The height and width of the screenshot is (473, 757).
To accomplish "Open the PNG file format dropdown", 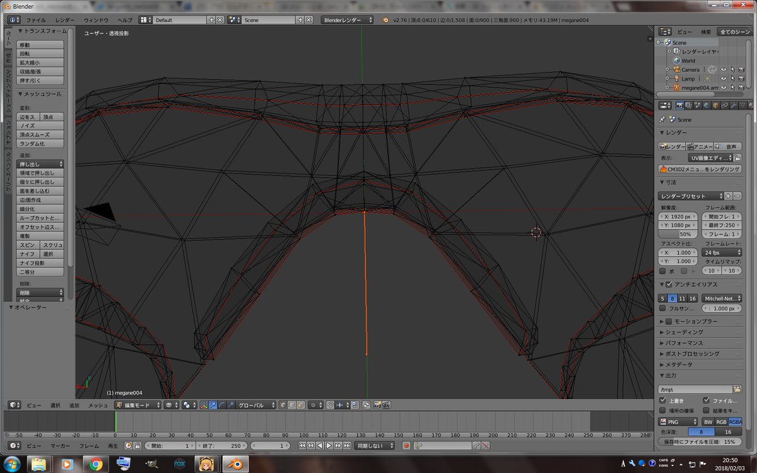I will pos(678,421).
